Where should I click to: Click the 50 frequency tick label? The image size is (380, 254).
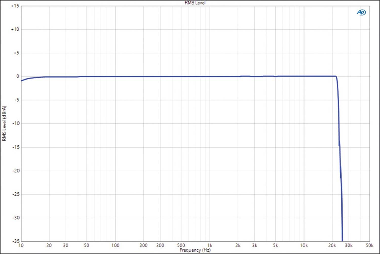(x=87, y=245)
